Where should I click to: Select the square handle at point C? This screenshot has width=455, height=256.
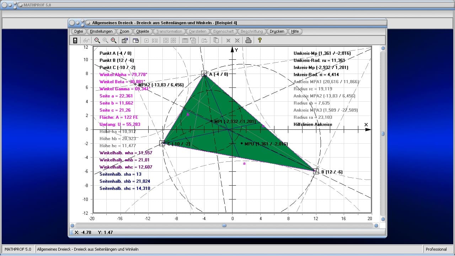pyautogui.click(x=162, y=143)
